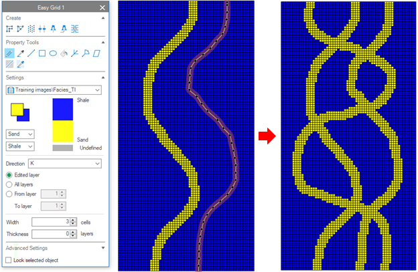The height and width of the screenshot is (272, 418).
Task: Close the Easy Grid 1 panel
Action: click(x=102, y=7)
